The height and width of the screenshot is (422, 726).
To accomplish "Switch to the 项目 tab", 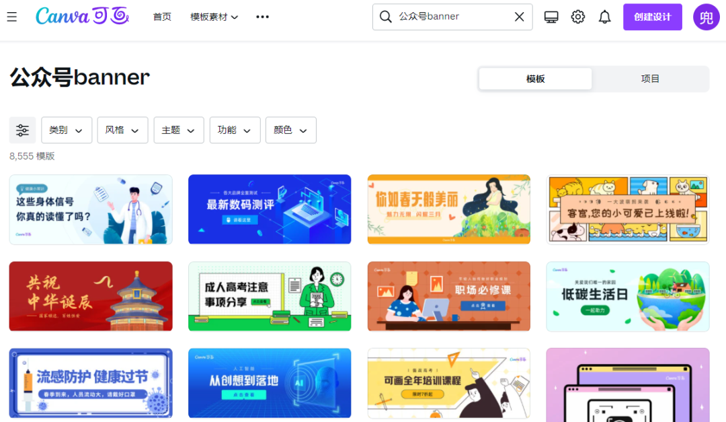I will tap(650, 79).
